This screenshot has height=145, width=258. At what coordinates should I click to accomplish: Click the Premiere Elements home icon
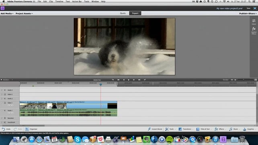[x=3, y=8]
